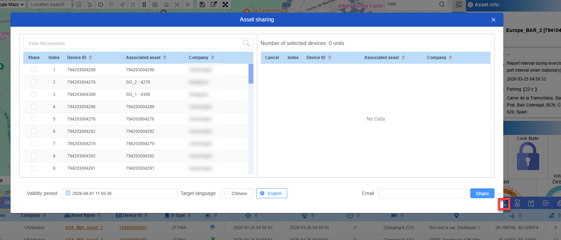Sort the left table by Device ID
The image size is (561, 240).
point(90,57)
